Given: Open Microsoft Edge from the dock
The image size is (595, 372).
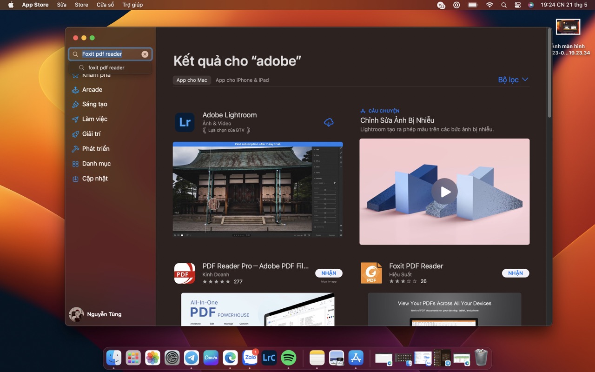Looking at the screenshot, I should (231, 358).
